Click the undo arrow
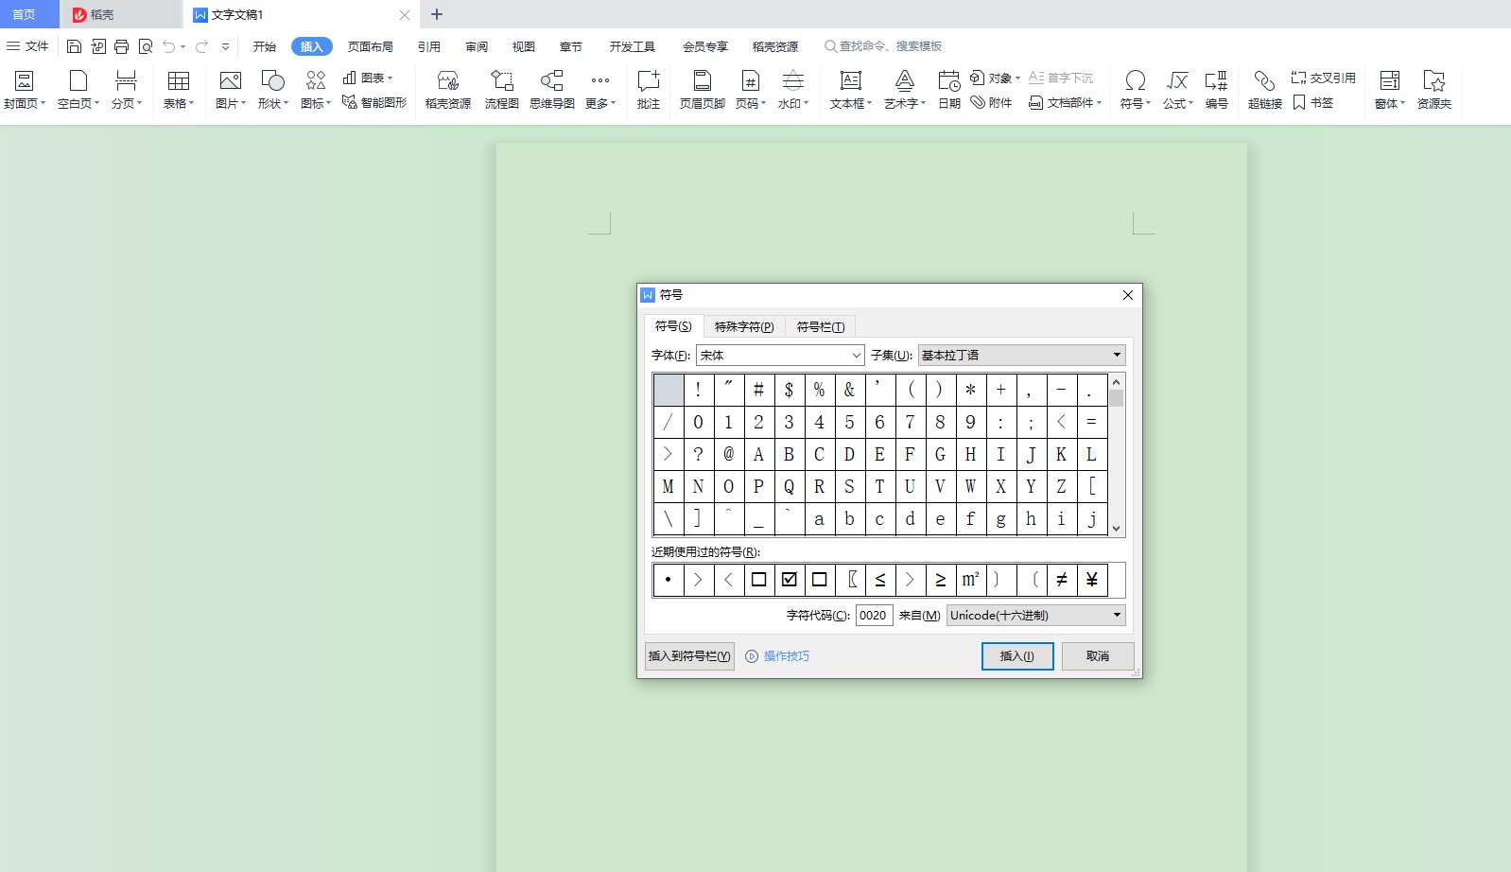 [x=168, y=46]
